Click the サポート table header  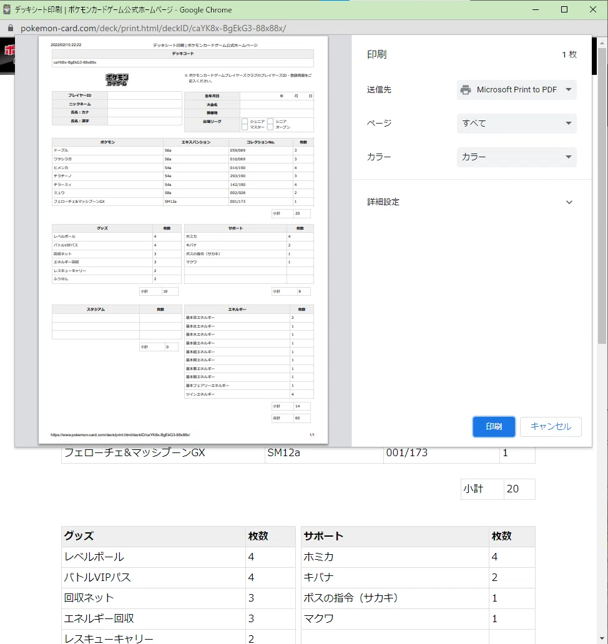click(x=395, y=536)
